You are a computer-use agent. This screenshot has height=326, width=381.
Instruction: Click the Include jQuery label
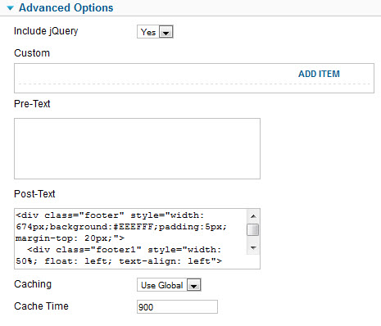(x=46, y=31)
